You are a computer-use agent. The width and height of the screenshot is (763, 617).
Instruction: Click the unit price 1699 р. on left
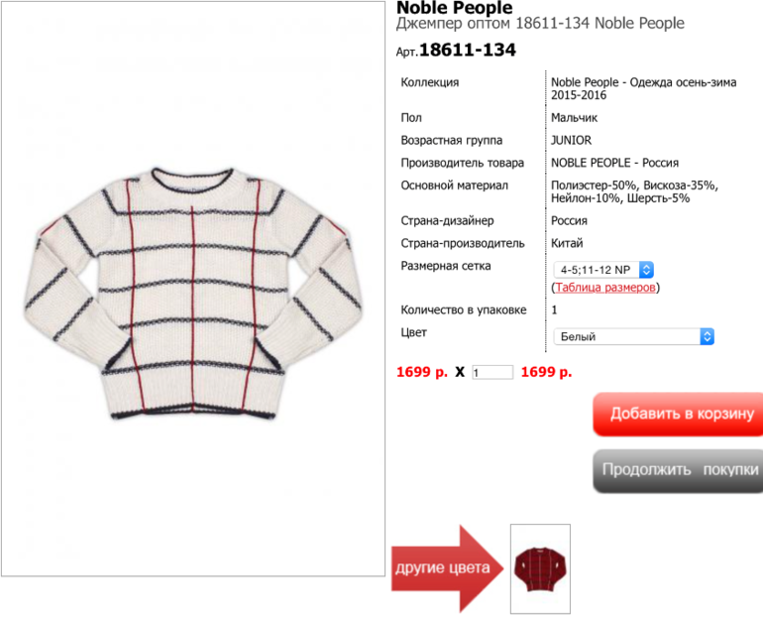point(422,372)
